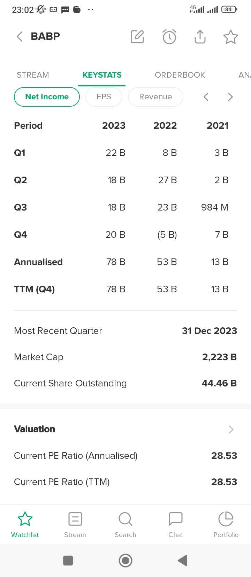
Task: Open the Watchlist bottom tab
Action: coord(25,524)
